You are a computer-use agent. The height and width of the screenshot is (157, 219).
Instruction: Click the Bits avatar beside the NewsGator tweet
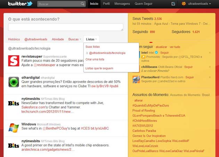[14, 104]
